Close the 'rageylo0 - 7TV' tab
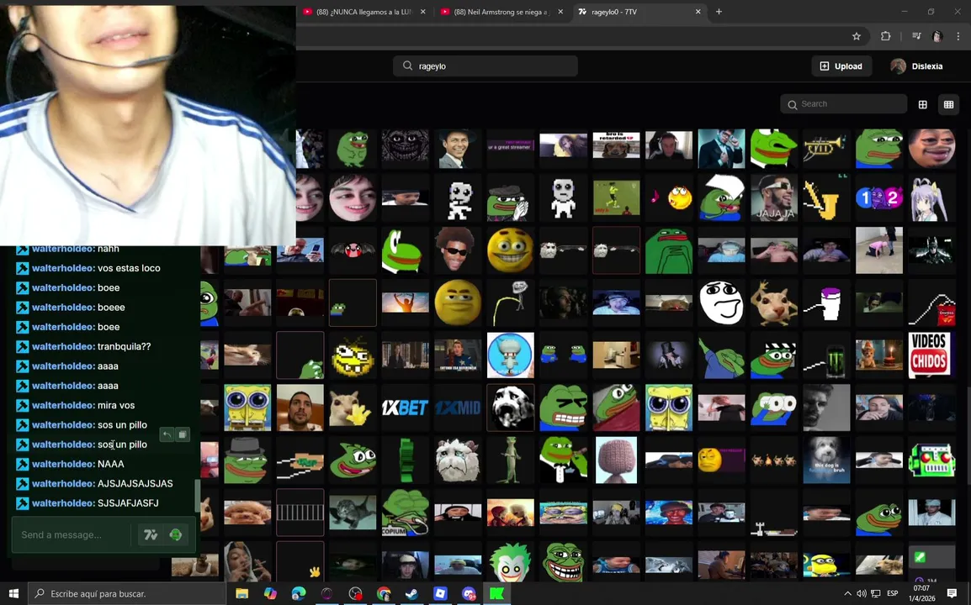971x605 pixels. [698, 12]
